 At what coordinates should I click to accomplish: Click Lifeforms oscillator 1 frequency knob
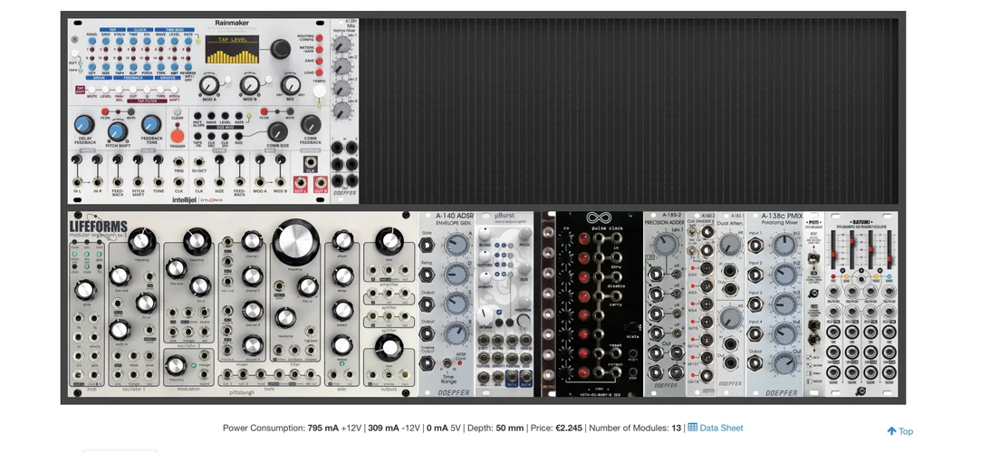(142, 241)
